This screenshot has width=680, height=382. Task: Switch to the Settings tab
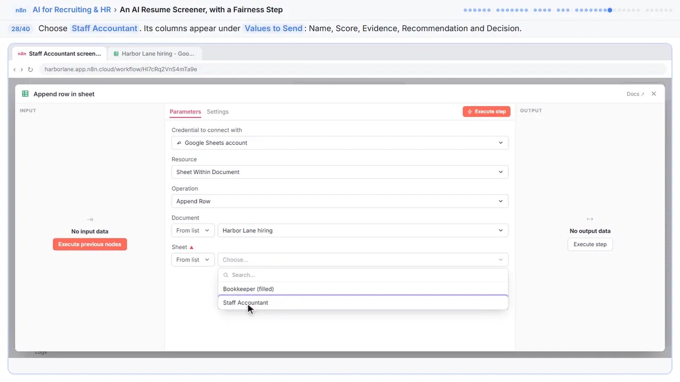218,111
